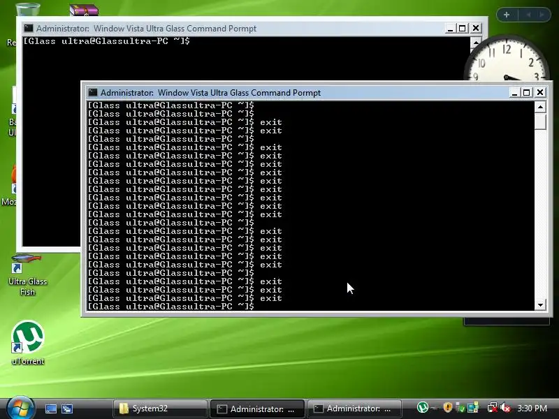The image size is (559, 419).
Task: Click the sidebar add gadget plus button
Action: pyautogui.click(x=506, y=15)
